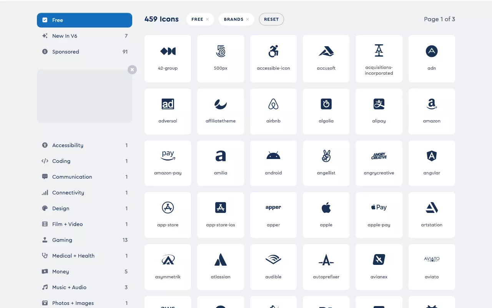
Task: Select the amilia icon
Action: pyautogui.click(x=221, y=163)
